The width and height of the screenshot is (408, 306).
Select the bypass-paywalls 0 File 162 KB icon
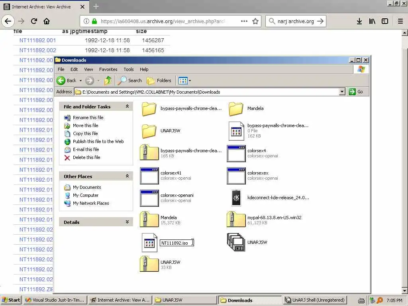click(236, 131)
